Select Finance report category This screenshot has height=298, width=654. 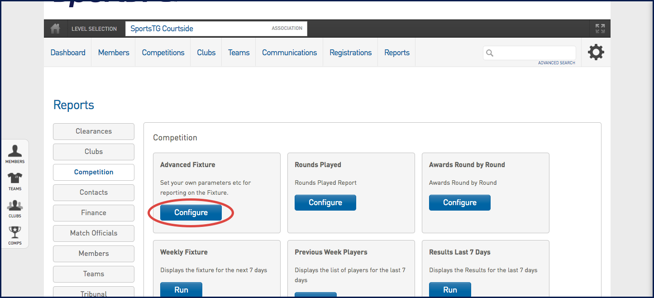click(94, 213)
